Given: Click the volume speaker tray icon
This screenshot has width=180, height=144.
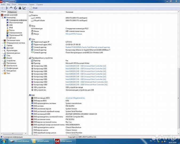Looking at the screenshot, I should point(165,141).
